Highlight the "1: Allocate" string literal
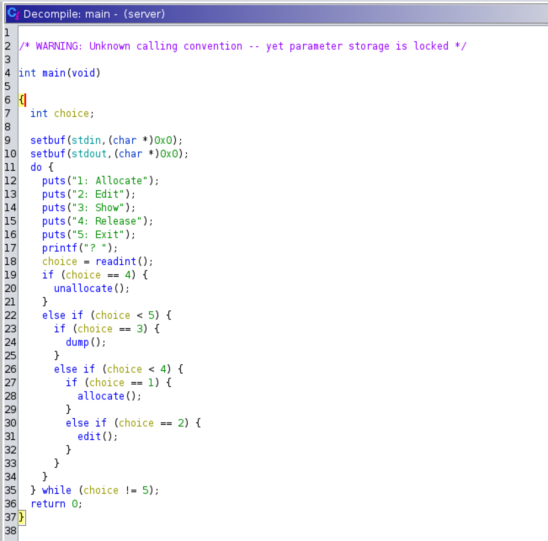This screenshot has width=548, height=541. 111,181
